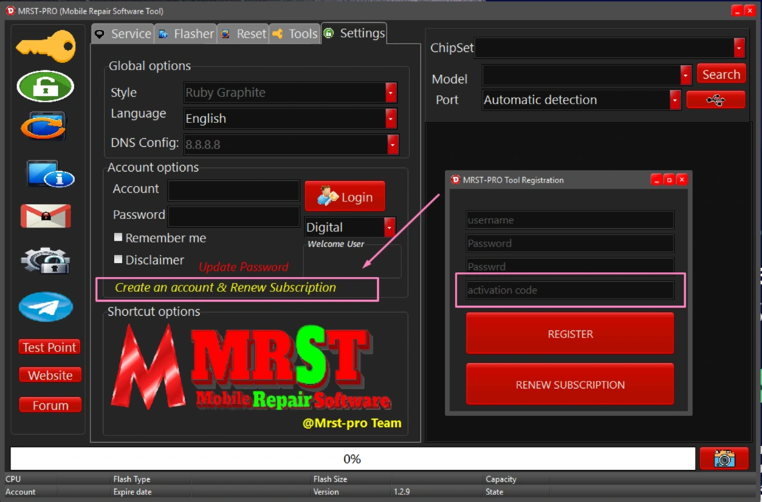Viewport: 762px width, 502px height.
Task: Click version value 1.2.9 in status bar
Action: [x=402, y=492]
